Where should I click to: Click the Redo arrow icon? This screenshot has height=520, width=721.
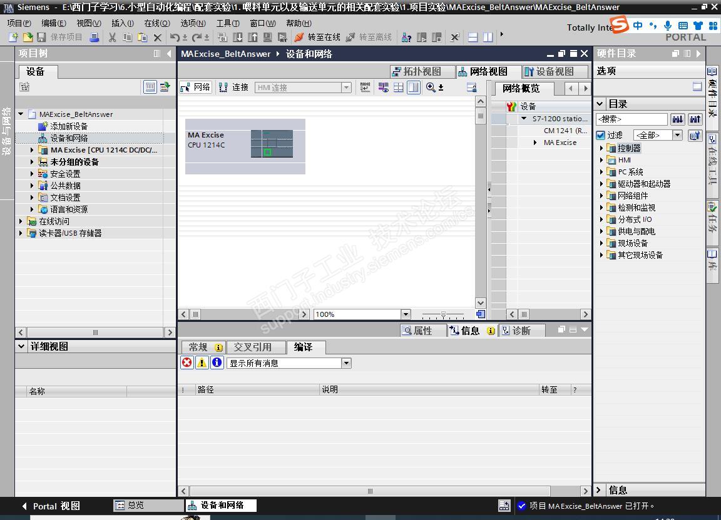pos(197,37)
